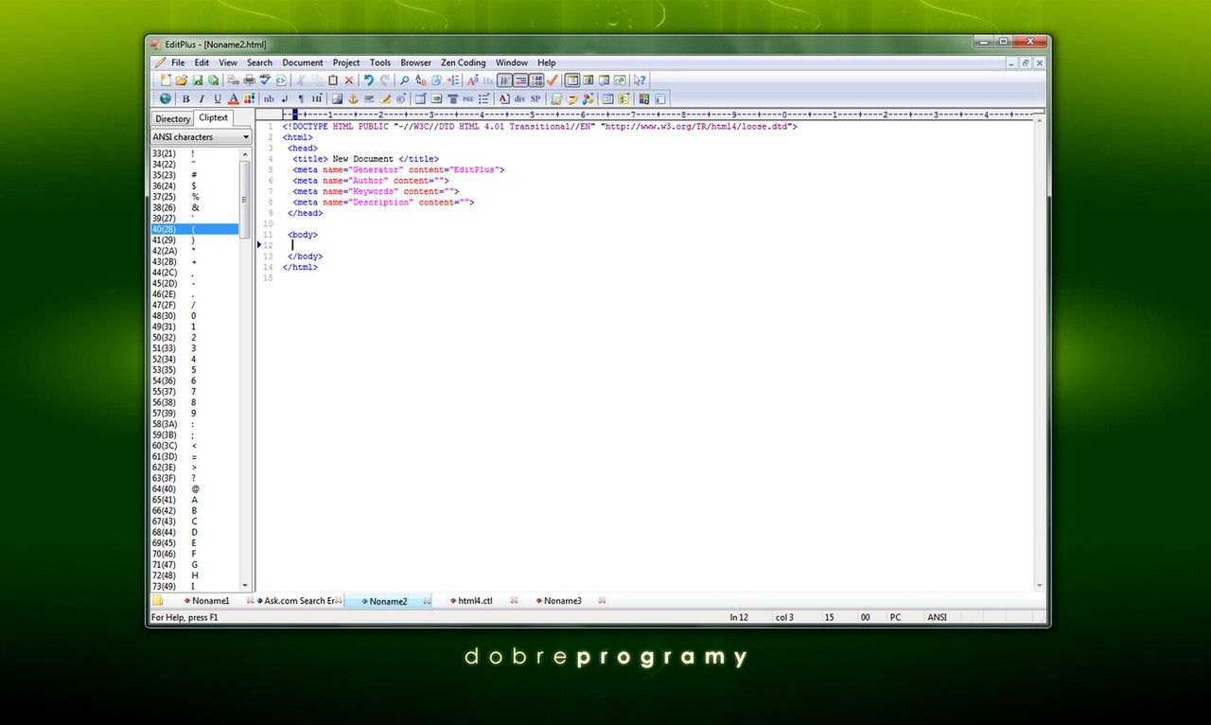This screenshot has width=1211, height=725.
Task: Switch to html4.ctl document tab
Action: tap(475, 601)
